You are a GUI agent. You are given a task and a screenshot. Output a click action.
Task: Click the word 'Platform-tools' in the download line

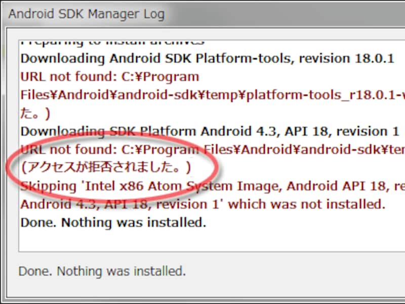(x=247, y=58)
